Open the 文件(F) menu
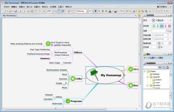 pyautogui.click(x=7, y=7)
